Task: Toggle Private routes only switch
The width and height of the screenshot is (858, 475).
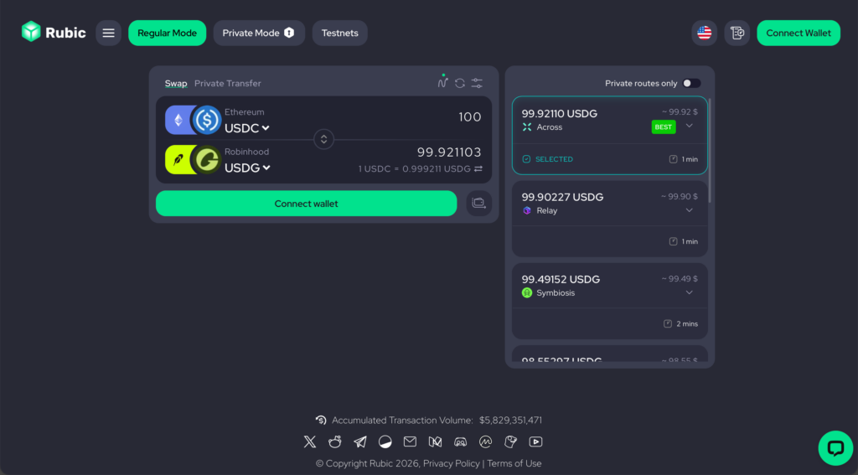Action: [x=691, y=83]
